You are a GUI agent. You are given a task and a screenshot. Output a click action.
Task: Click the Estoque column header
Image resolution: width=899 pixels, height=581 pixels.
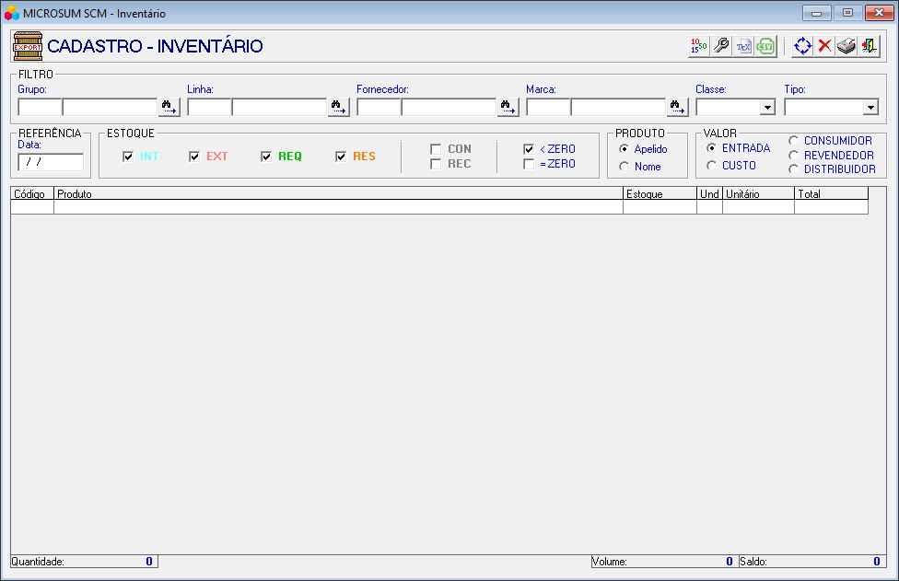click(x=660, y=194)
